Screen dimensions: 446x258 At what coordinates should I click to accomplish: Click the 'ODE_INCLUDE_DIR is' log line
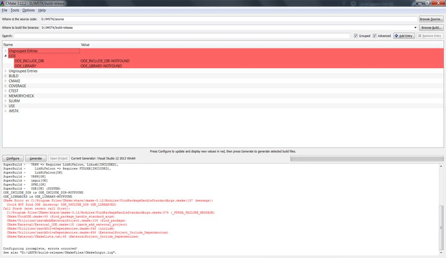43,192
